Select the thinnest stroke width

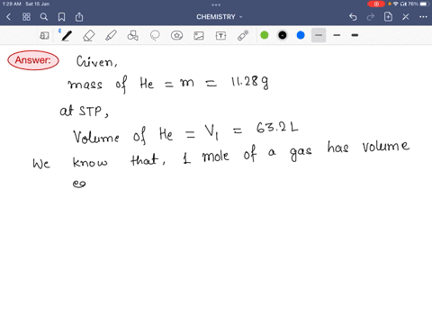pos(319,35)
